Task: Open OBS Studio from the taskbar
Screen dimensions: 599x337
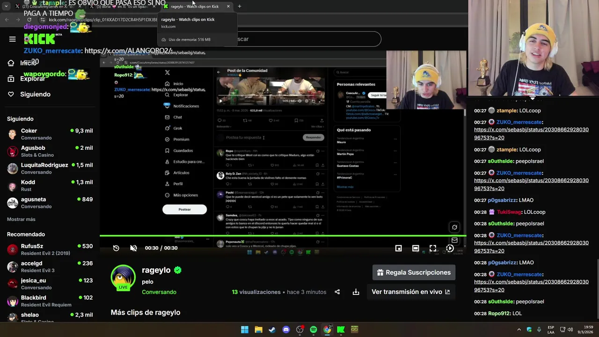Action: coord(299,330)
